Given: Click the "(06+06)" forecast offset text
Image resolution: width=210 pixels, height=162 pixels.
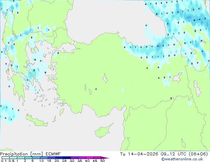Looking at the screenshot, I should (198, 154).
